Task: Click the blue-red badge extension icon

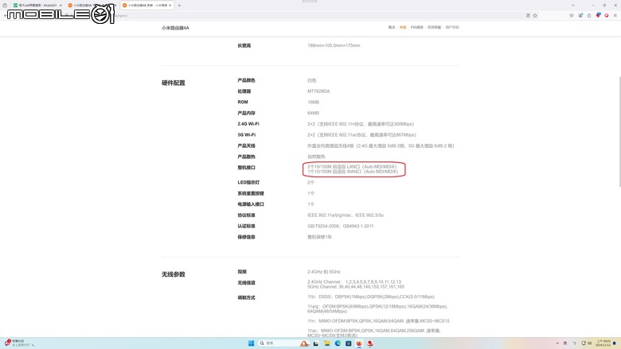Action: [598, 15]
